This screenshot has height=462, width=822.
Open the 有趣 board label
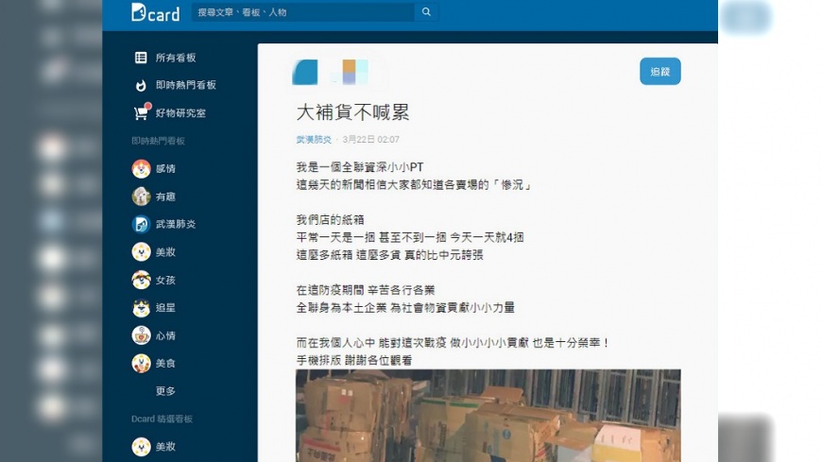pos(165,197)
